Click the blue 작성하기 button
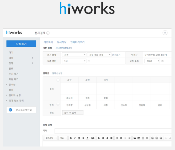 21,44
